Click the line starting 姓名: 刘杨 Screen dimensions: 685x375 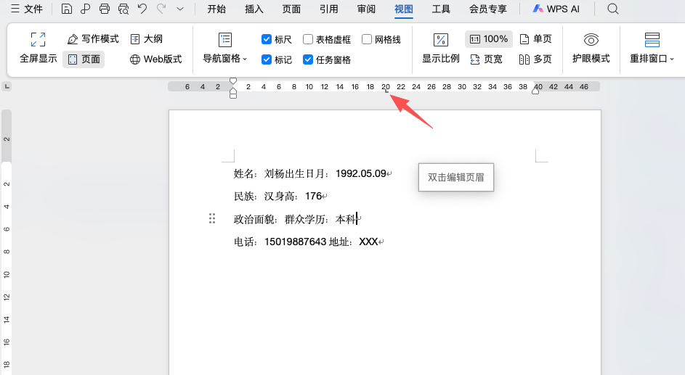(313, 173)
